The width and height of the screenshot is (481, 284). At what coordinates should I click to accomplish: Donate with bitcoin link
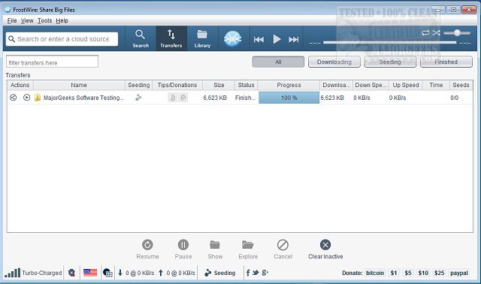point(375,273)
